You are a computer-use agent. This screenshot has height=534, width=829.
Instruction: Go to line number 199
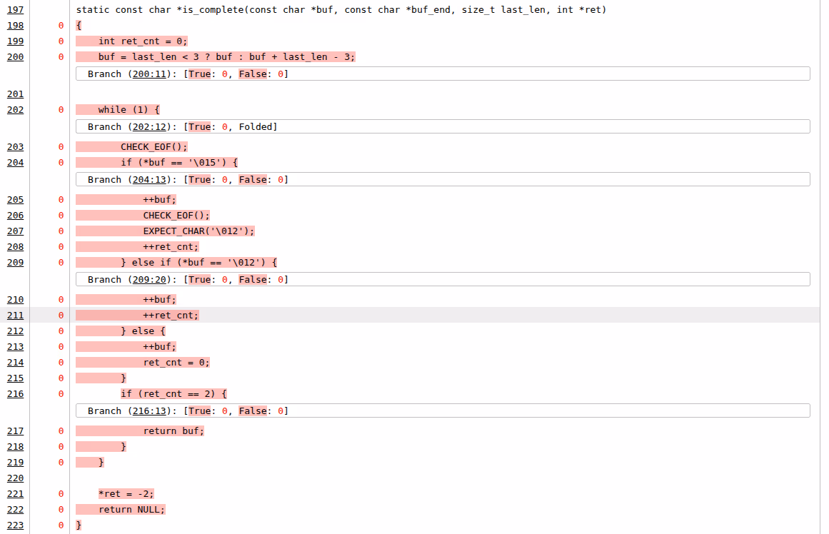coord(15,41)
